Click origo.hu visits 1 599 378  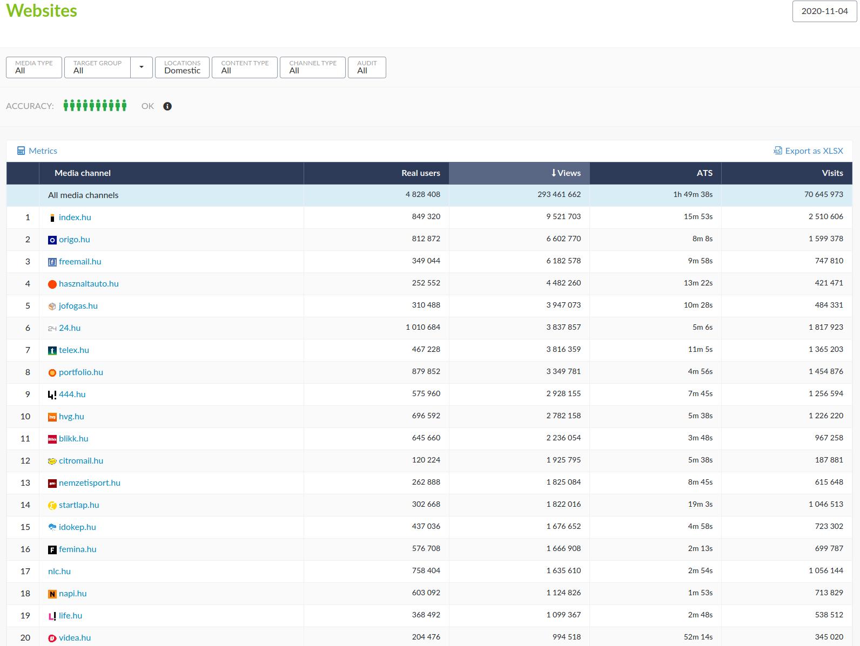[826, 239]
